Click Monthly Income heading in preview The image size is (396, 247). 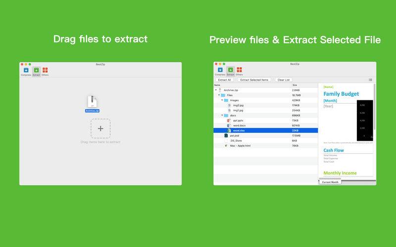pos(340,173)
